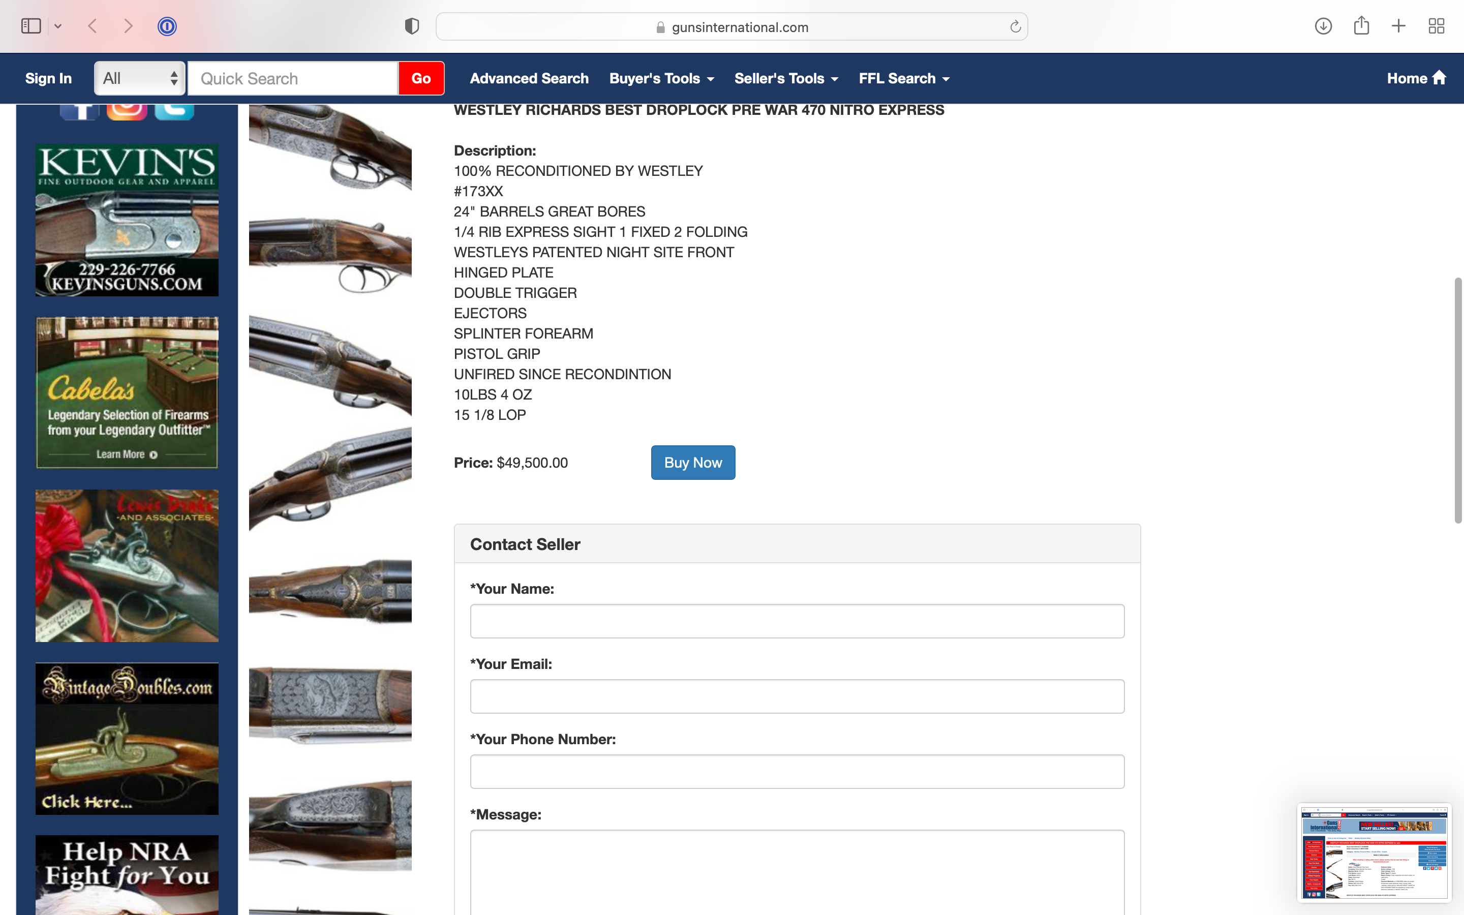Click into the Message text area
1464x915 pixels.
[797, 873]
